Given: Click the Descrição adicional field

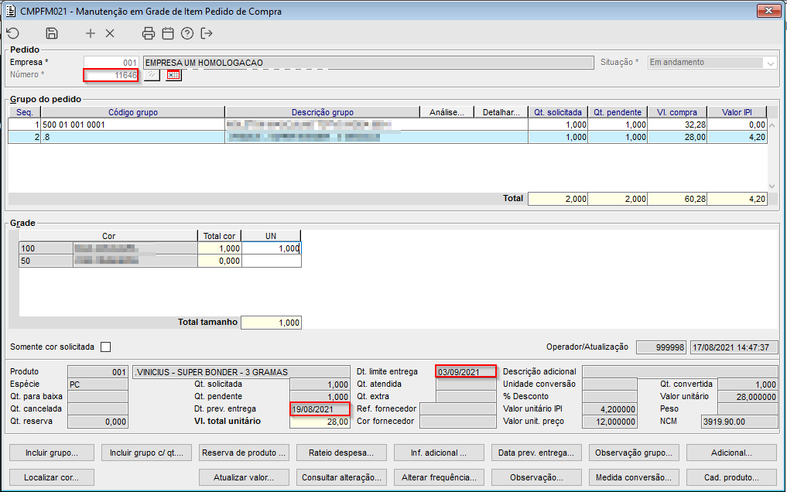Looking at the screenshot, I should (680, 371).
